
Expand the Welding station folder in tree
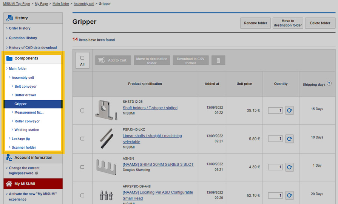tap(26, 130)
